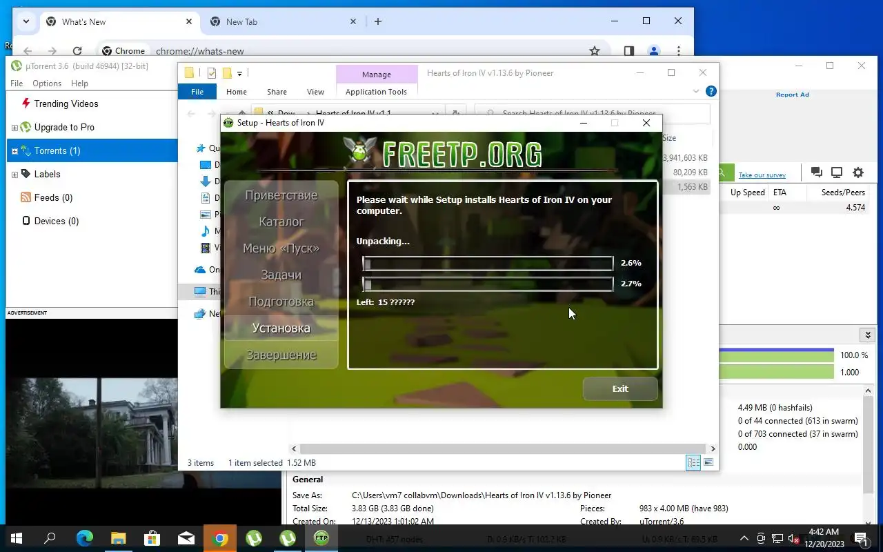Reload the Chrome page
Screen dimensions: 883x552
pyautogui.click(x=77, y=50)
